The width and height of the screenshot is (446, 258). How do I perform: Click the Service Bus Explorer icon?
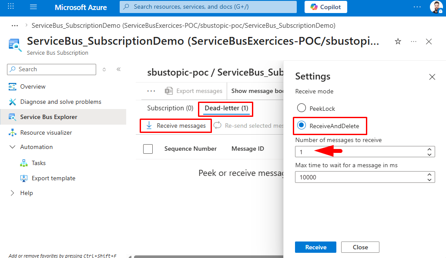12,117
